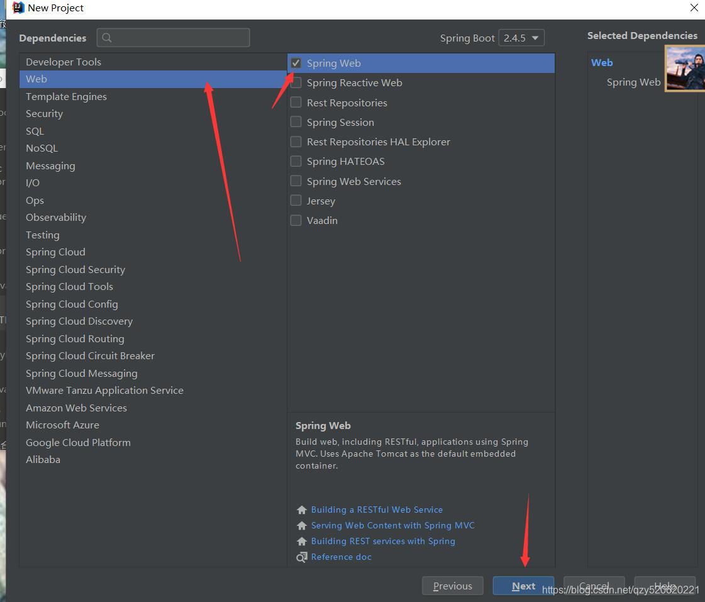Check the Vaadin checkbox

[x=296, y=220]
